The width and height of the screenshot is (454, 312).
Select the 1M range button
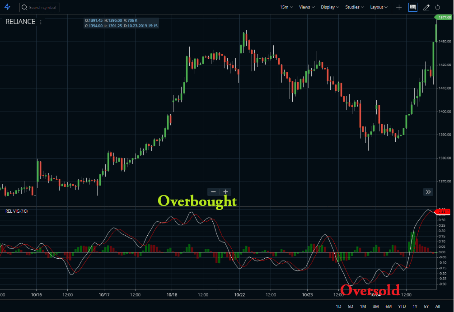[x=363, y=306]
